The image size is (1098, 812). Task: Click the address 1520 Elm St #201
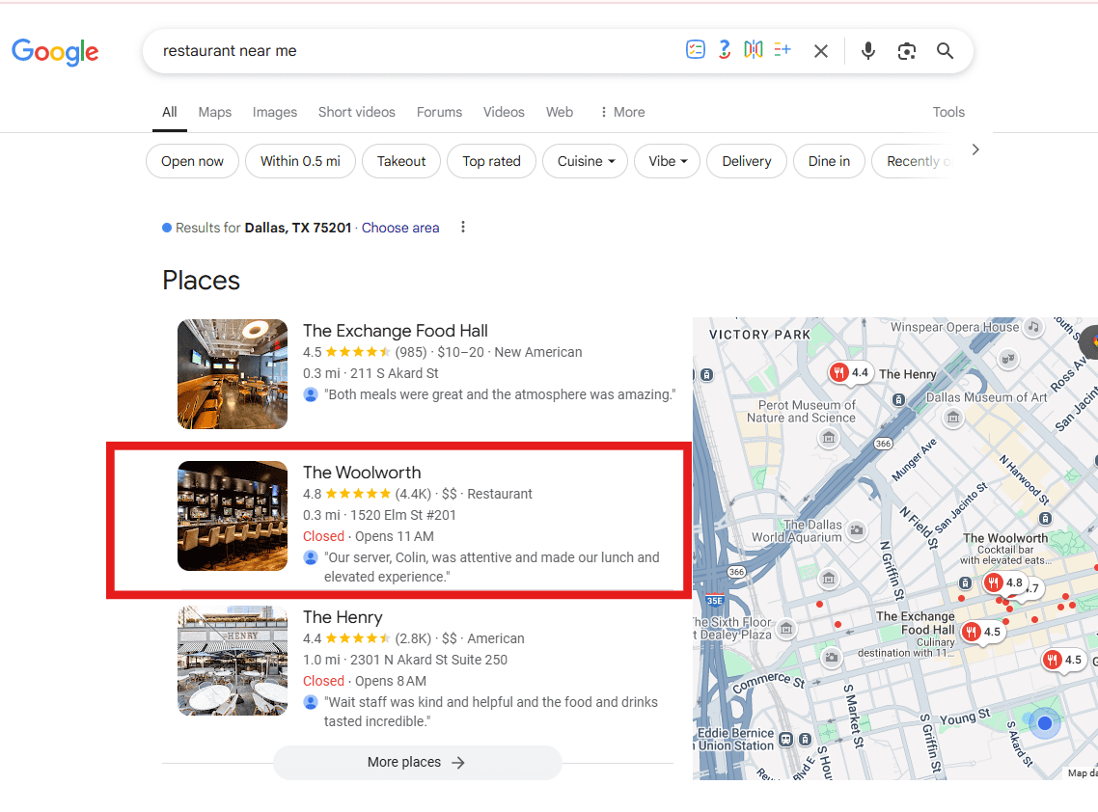point(403,515)
